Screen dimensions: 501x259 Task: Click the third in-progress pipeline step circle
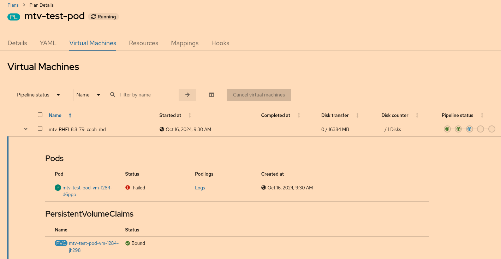tap(469, 129)
